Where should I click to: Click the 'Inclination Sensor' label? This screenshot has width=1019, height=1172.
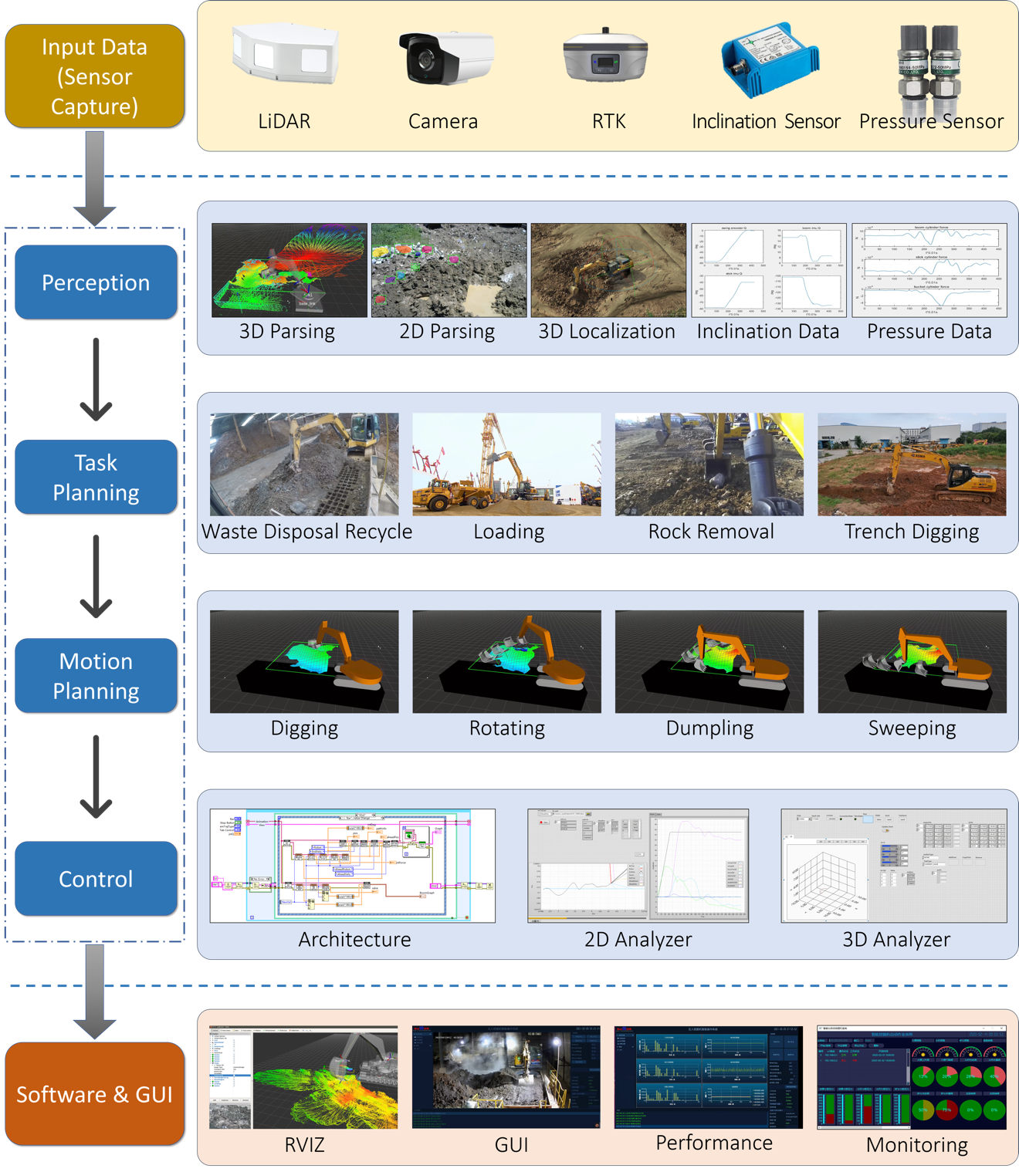tap(766, 121)
